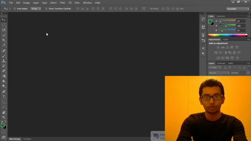Change screen mode icon in toolbox
This screenshot has width=251, height=141.
(x=4, y=137)
